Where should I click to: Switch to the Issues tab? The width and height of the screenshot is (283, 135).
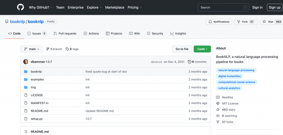[37, 33]
